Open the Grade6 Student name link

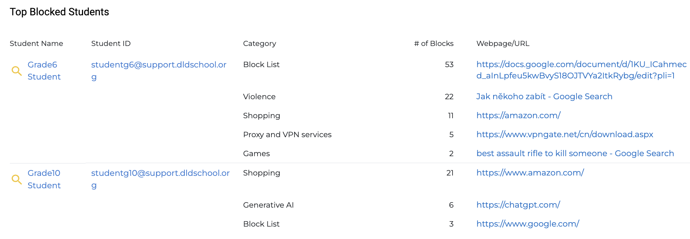point(44,71)
